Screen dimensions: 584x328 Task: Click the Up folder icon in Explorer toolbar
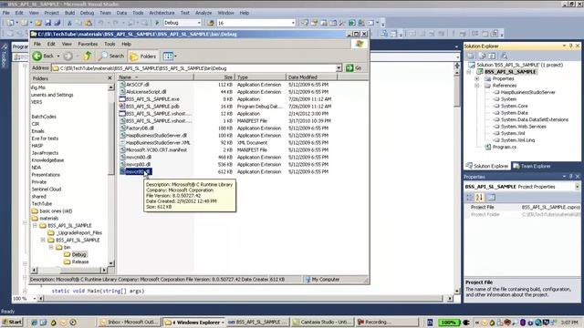tap(88, 56)
